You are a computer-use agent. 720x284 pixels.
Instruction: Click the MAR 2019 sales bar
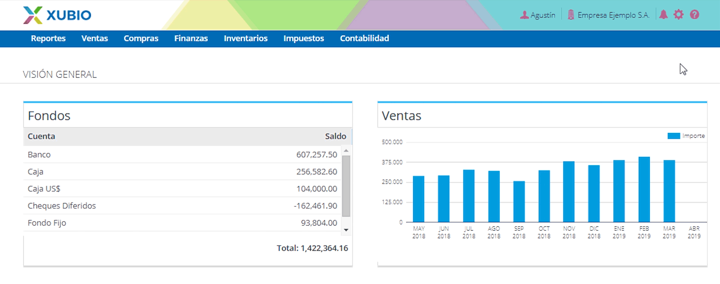pos(669,191)
